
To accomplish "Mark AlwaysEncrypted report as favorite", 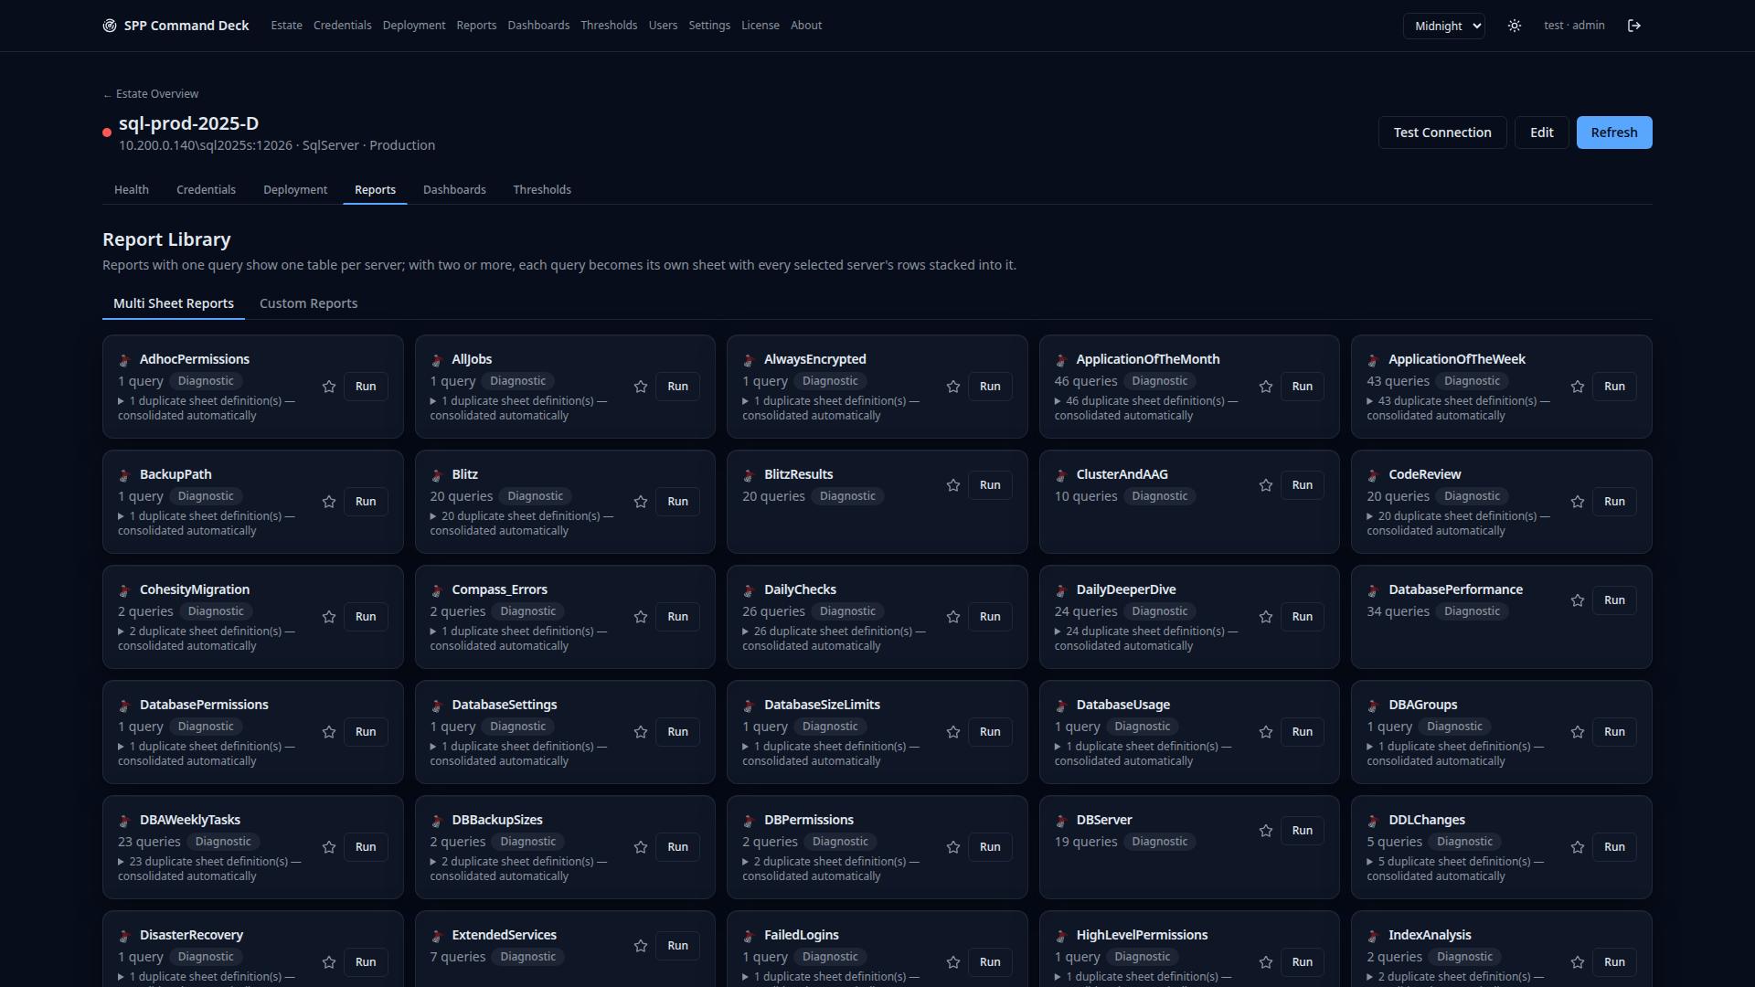I will point(953,387).
